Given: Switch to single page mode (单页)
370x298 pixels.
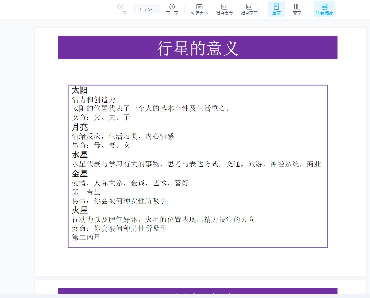Looking at the screenshot, I should (x=276, y=9).
